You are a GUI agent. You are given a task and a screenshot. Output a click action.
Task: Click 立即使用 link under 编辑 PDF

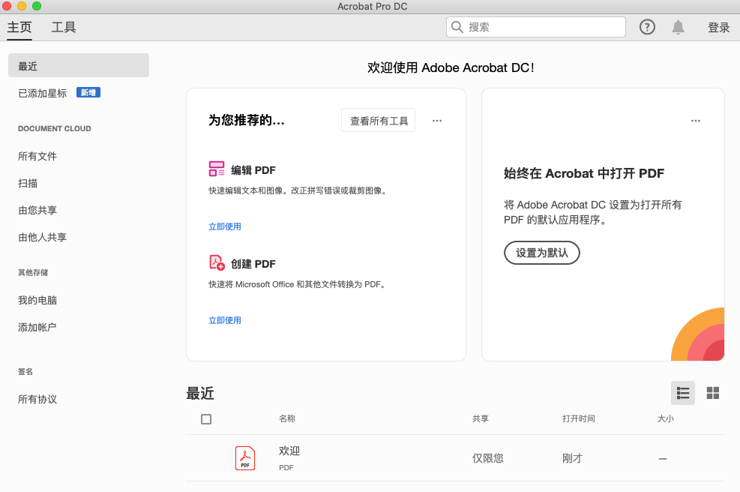click(225, 226)
